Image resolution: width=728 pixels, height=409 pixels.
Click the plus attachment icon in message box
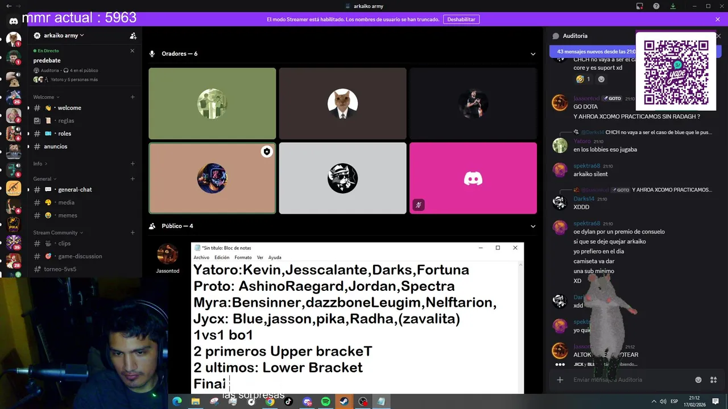[x=560, y=380]
